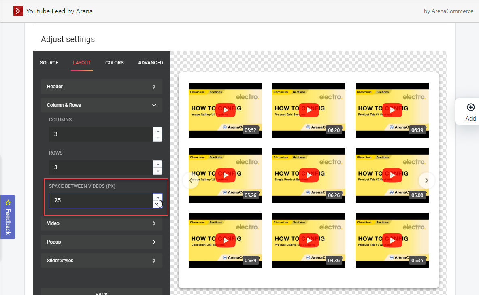Expand the Popup section

[x=101, y=242]
